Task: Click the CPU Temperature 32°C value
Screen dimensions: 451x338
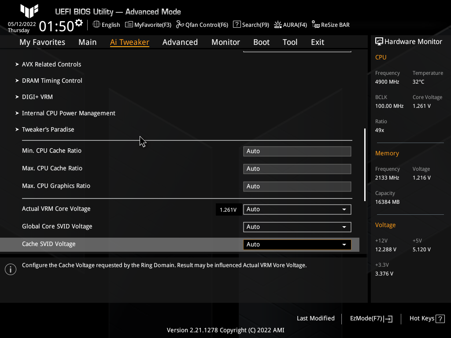Action: [x=418, y=82]
